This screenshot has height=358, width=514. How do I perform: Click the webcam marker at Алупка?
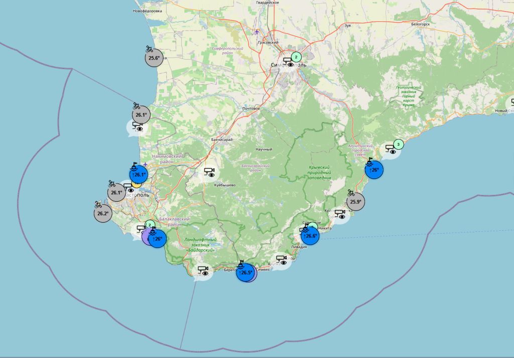tap(281, 260)
